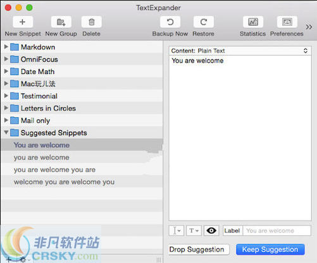Select the lowercase 'you are welcome' snippet
The image size is (317, 263).
[82, 157]
